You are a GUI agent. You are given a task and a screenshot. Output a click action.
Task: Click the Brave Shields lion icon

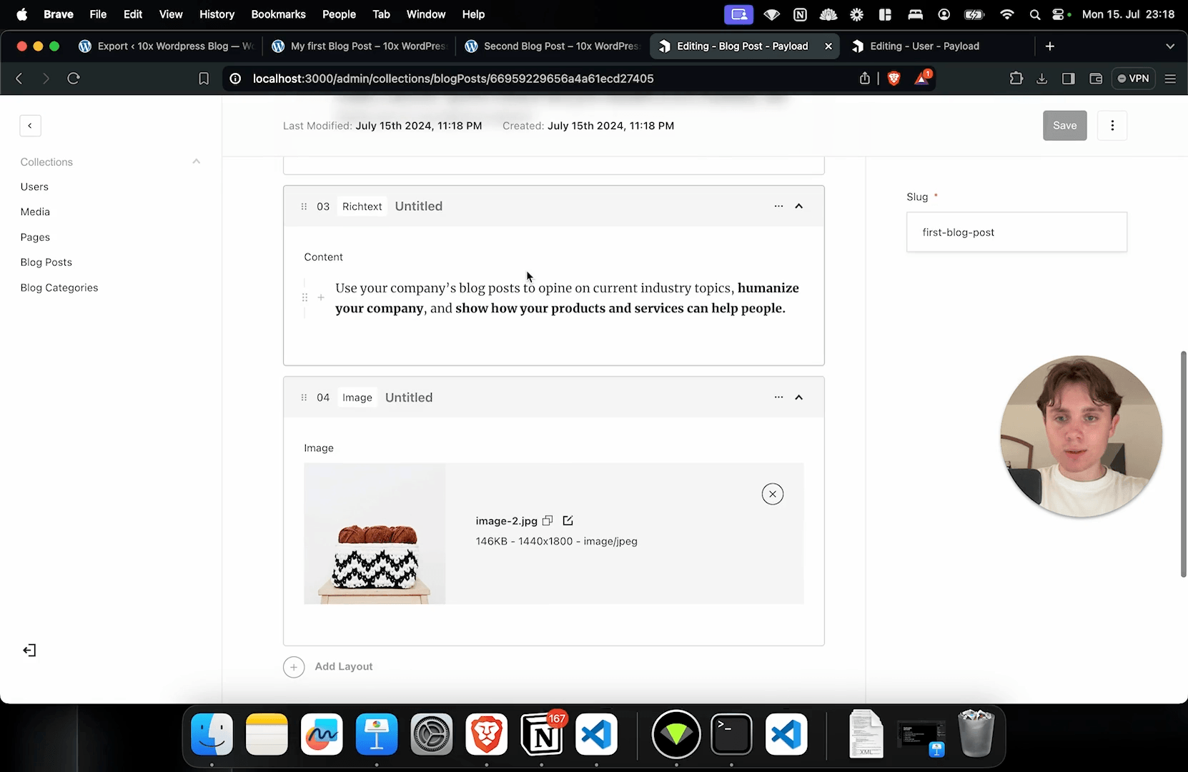[x=894, y=79]
